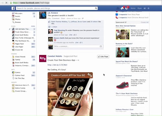This screenshot has height=116, width=162.
Task: Click the Photos sidebar icon
Action: pyautogui.click(x=13, y=19)
